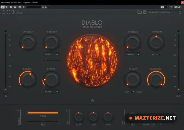Open the CRUSH sizzle type dropdown

coord(133,55)
